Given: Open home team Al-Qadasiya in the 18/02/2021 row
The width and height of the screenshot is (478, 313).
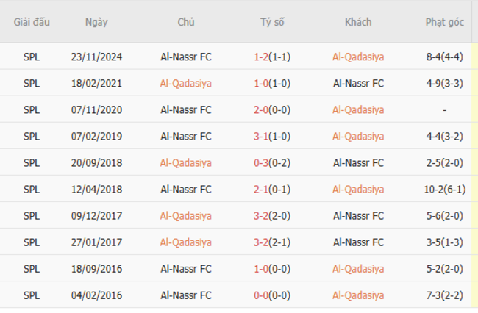Looking at the screenshot, I should 185,83.
